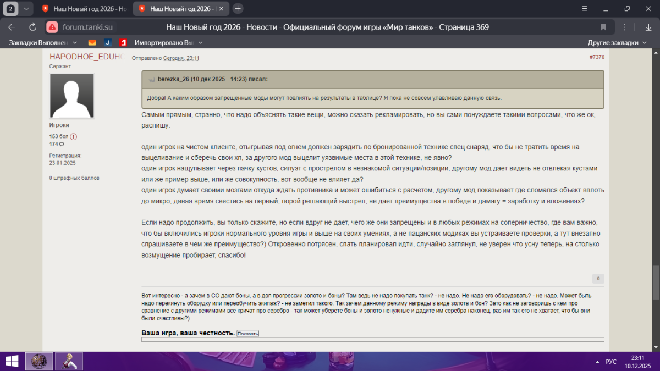Open the browser hamburger menu
660x371 pixels.
point(586,8)
